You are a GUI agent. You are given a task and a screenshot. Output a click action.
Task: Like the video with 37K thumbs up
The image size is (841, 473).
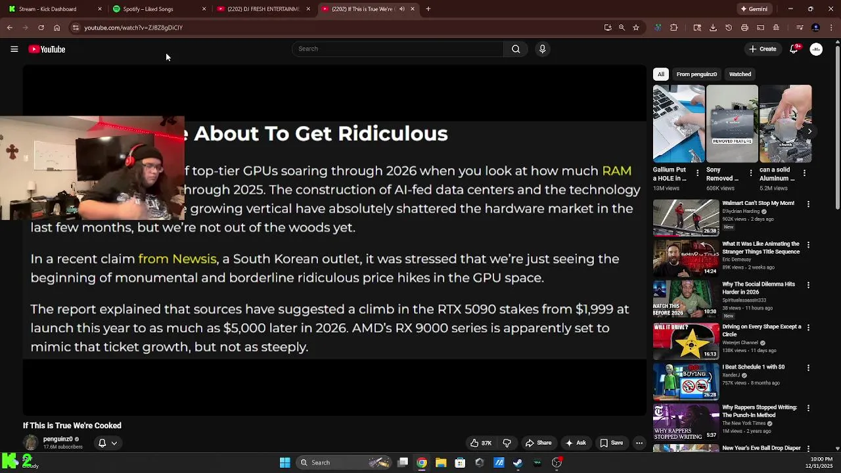[481, 443]
